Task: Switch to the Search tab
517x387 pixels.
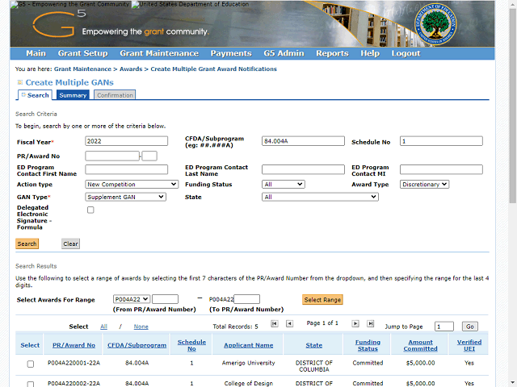Action: point(35,95)
